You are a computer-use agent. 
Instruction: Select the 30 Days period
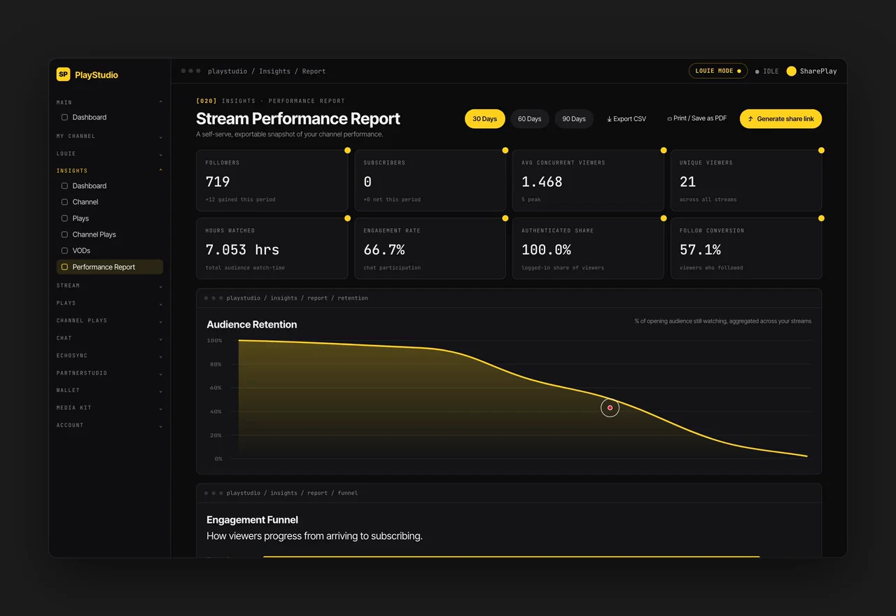(x=484, y=119)
